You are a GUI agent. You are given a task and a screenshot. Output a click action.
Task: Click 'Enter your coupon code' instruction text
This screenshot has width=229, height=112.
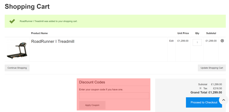point(101,89)
